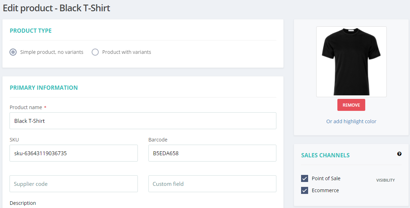Viewport: 410px width, 208px height.
Task: Uncheck the Point of Sale checkbox
Action: tap(305, 178)
